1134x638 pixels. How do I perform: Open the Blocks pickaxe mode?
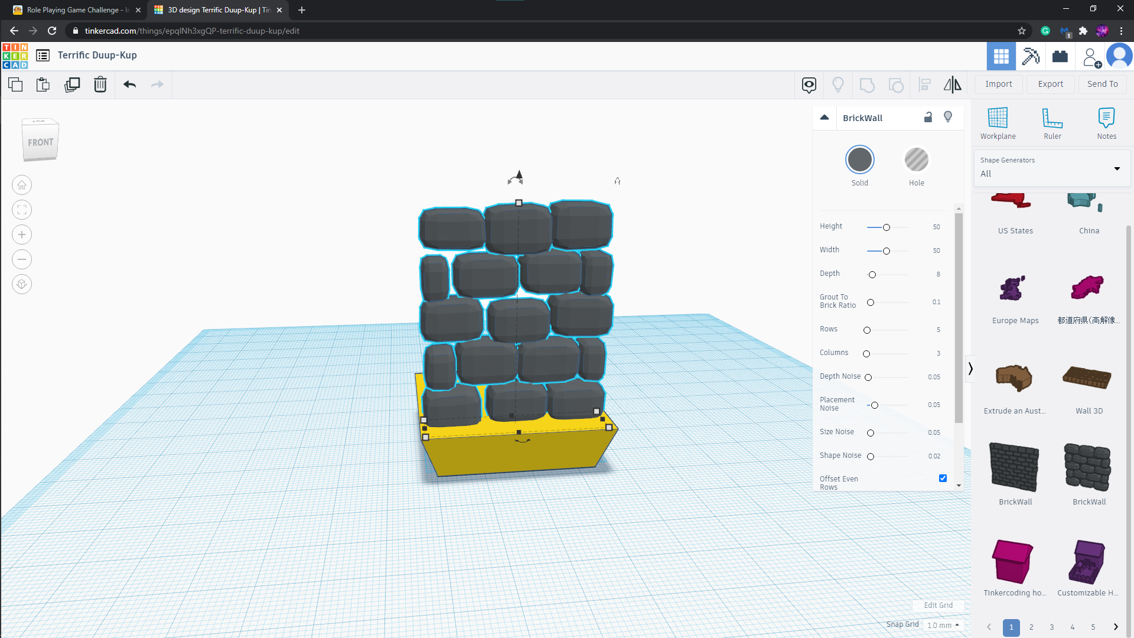1031,56
